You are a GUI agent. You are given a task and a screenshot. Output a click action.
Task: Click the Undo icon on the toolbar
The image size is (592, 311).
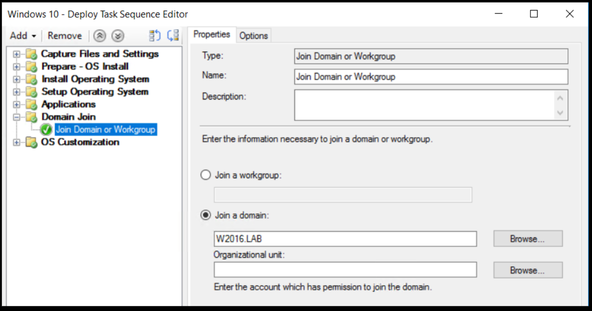tap(154, 35)
